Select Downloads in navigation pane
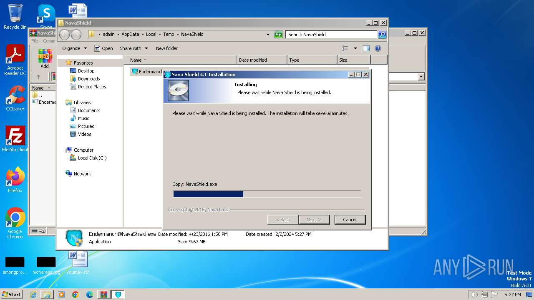Screen dimensions: 534x300 click(x=89, y=79)
